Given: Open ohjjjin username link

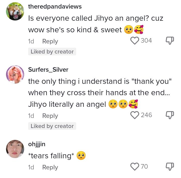Looking at the screenshot, I should pyautogui.click(x=37, y=144).
